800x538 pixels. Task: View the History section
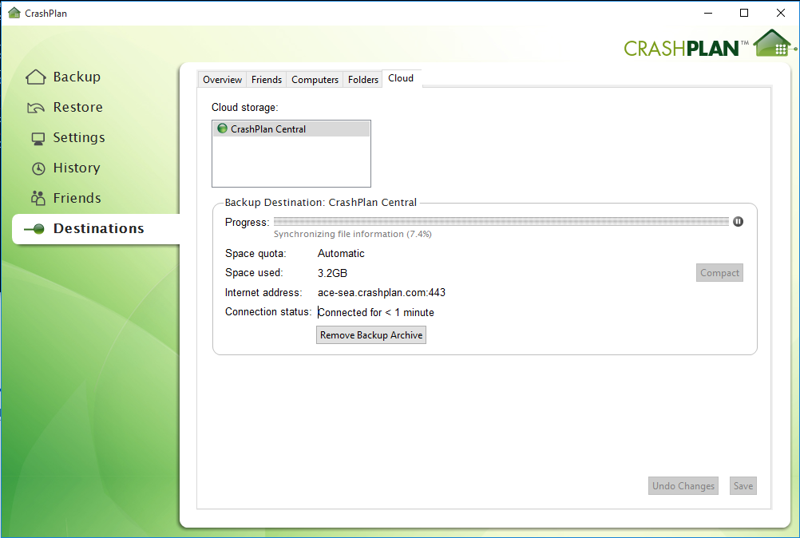tap(77, 168)
